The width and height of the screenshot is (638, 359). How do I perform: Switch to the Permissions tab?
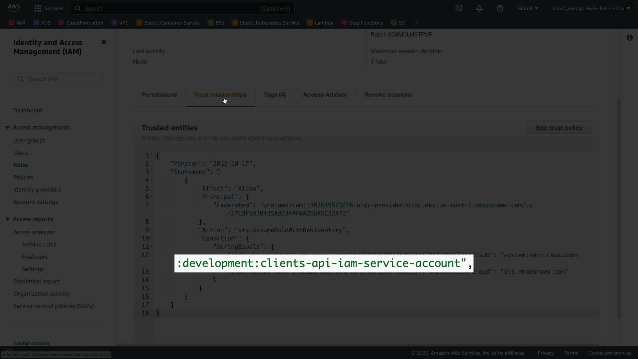point(159,95)
